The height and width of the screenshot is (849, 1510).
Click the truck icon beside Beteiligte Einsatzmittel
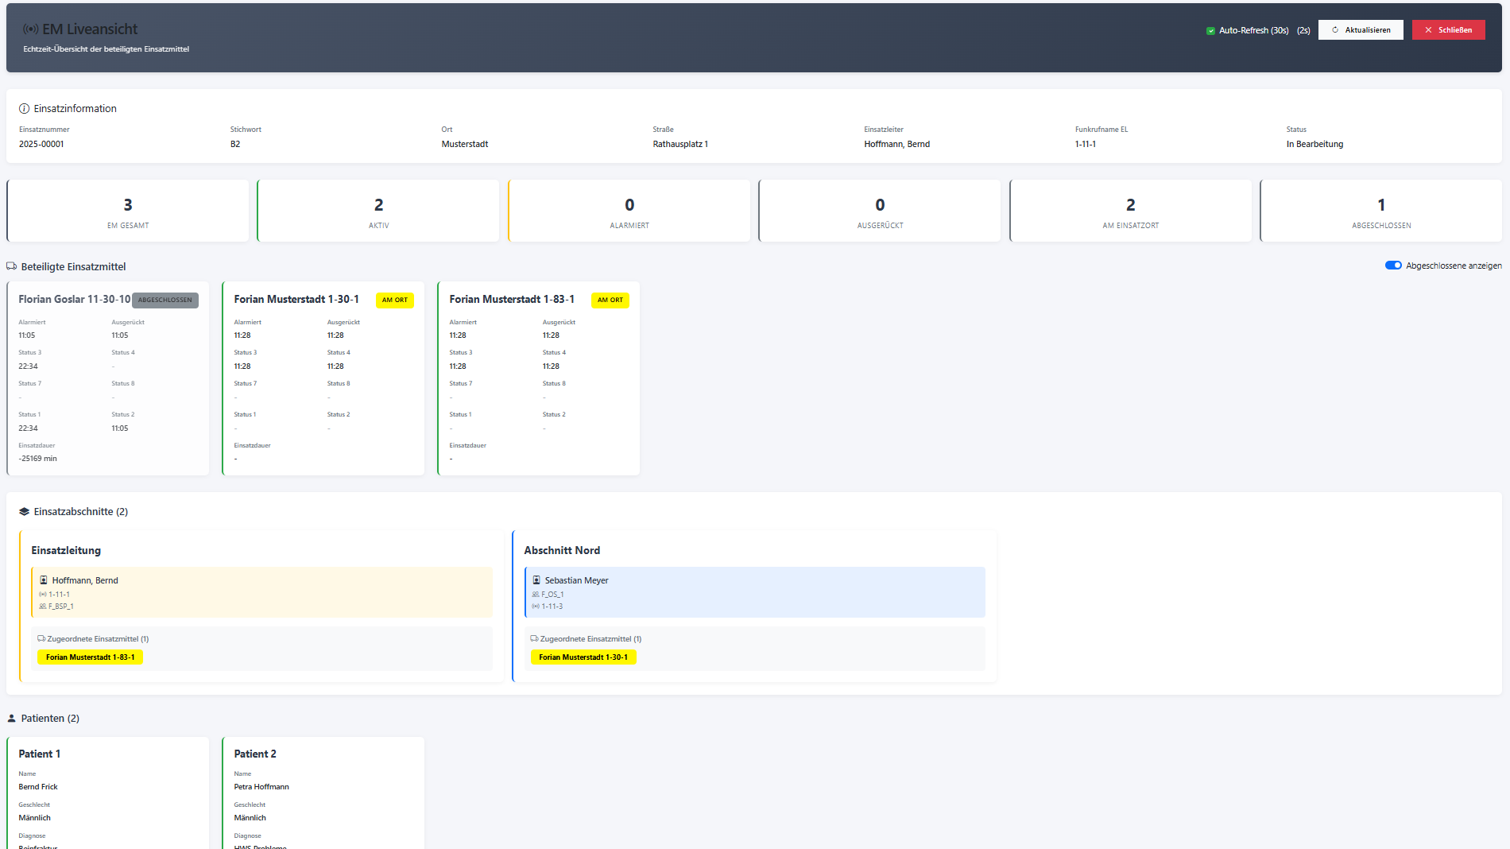coord(12,266)
